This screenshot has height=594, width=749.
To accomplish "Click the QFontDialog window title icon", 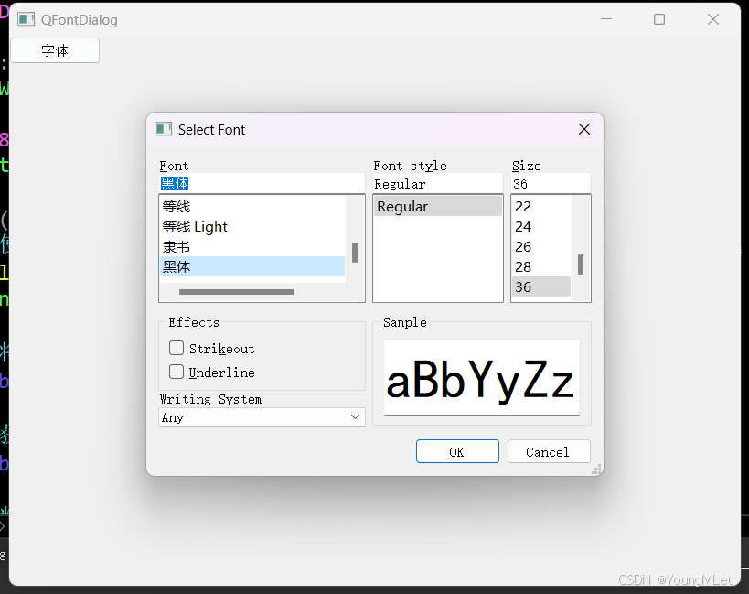I will (26, 19).
